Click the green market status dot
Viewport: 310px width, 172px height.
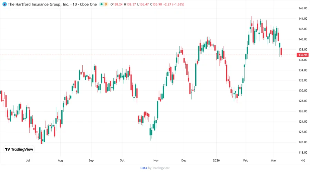coord(102,4)
